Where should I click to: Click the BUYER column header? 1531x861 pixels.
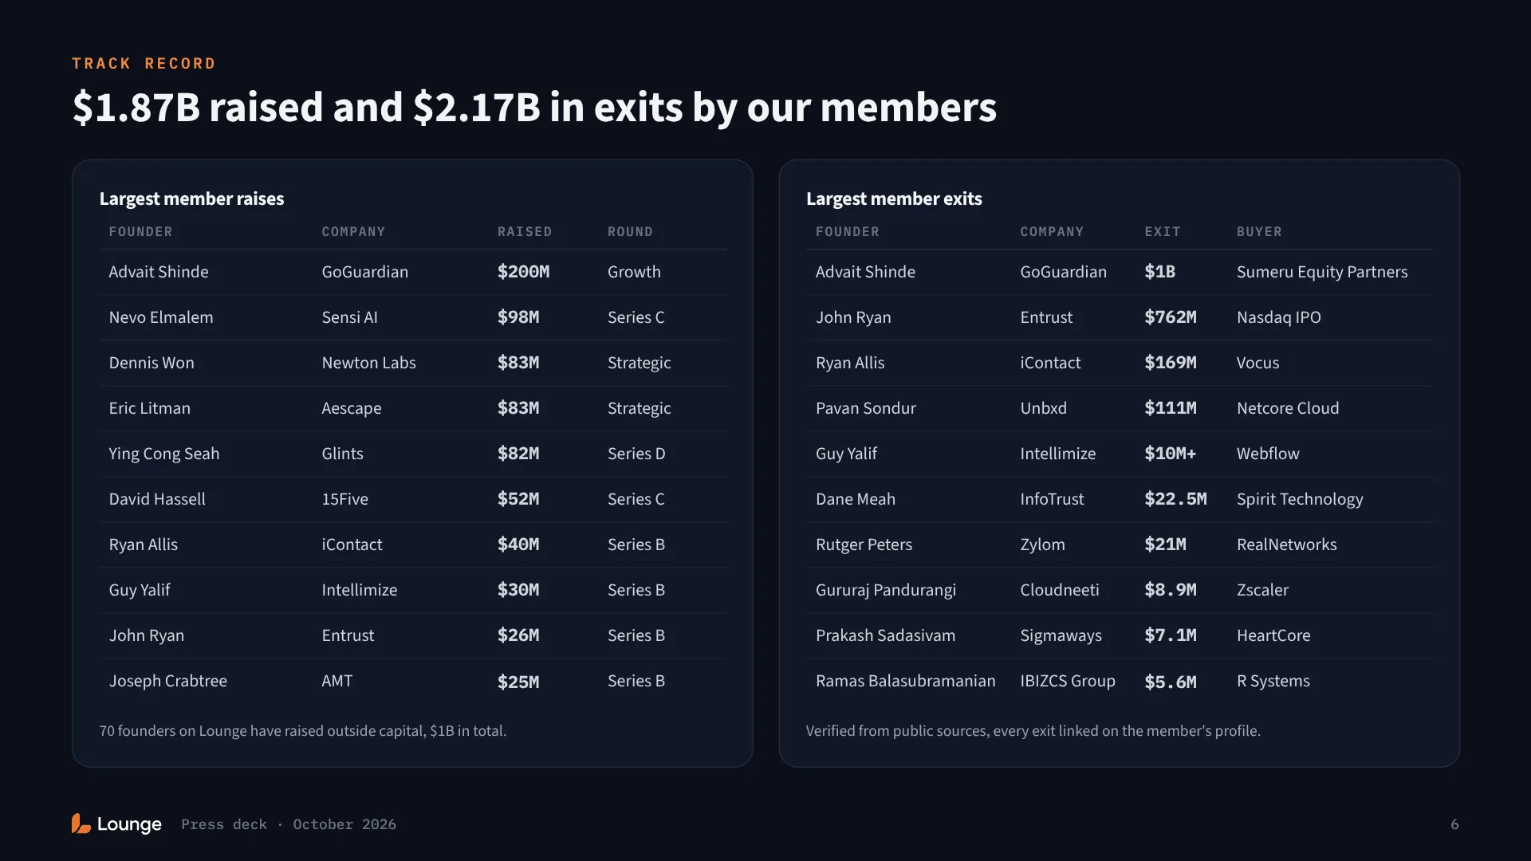click(x=1259, y=231)
